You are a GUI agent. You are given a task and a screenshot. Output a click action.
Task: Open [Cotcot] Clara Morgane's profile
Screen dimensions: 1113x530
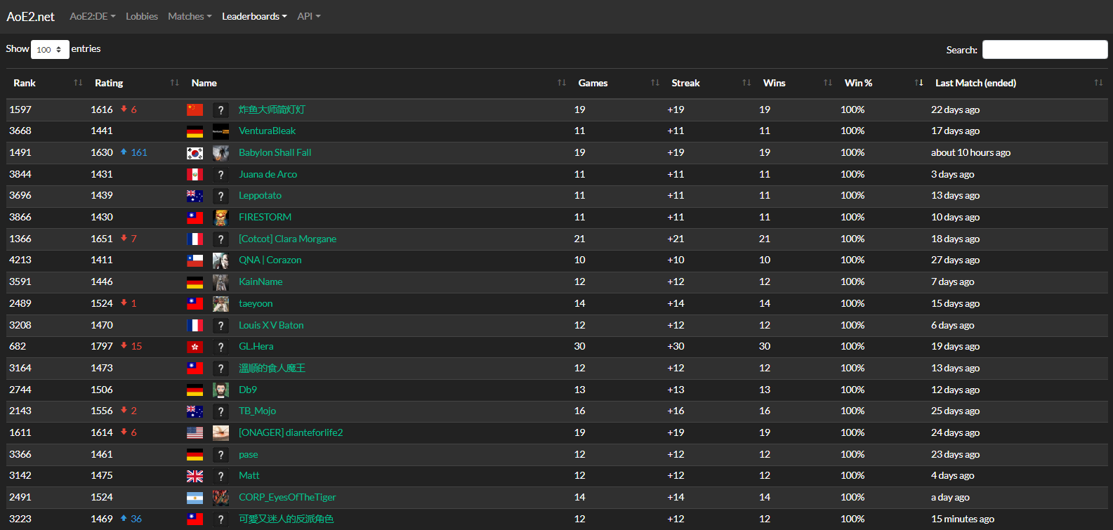[287, 239]
